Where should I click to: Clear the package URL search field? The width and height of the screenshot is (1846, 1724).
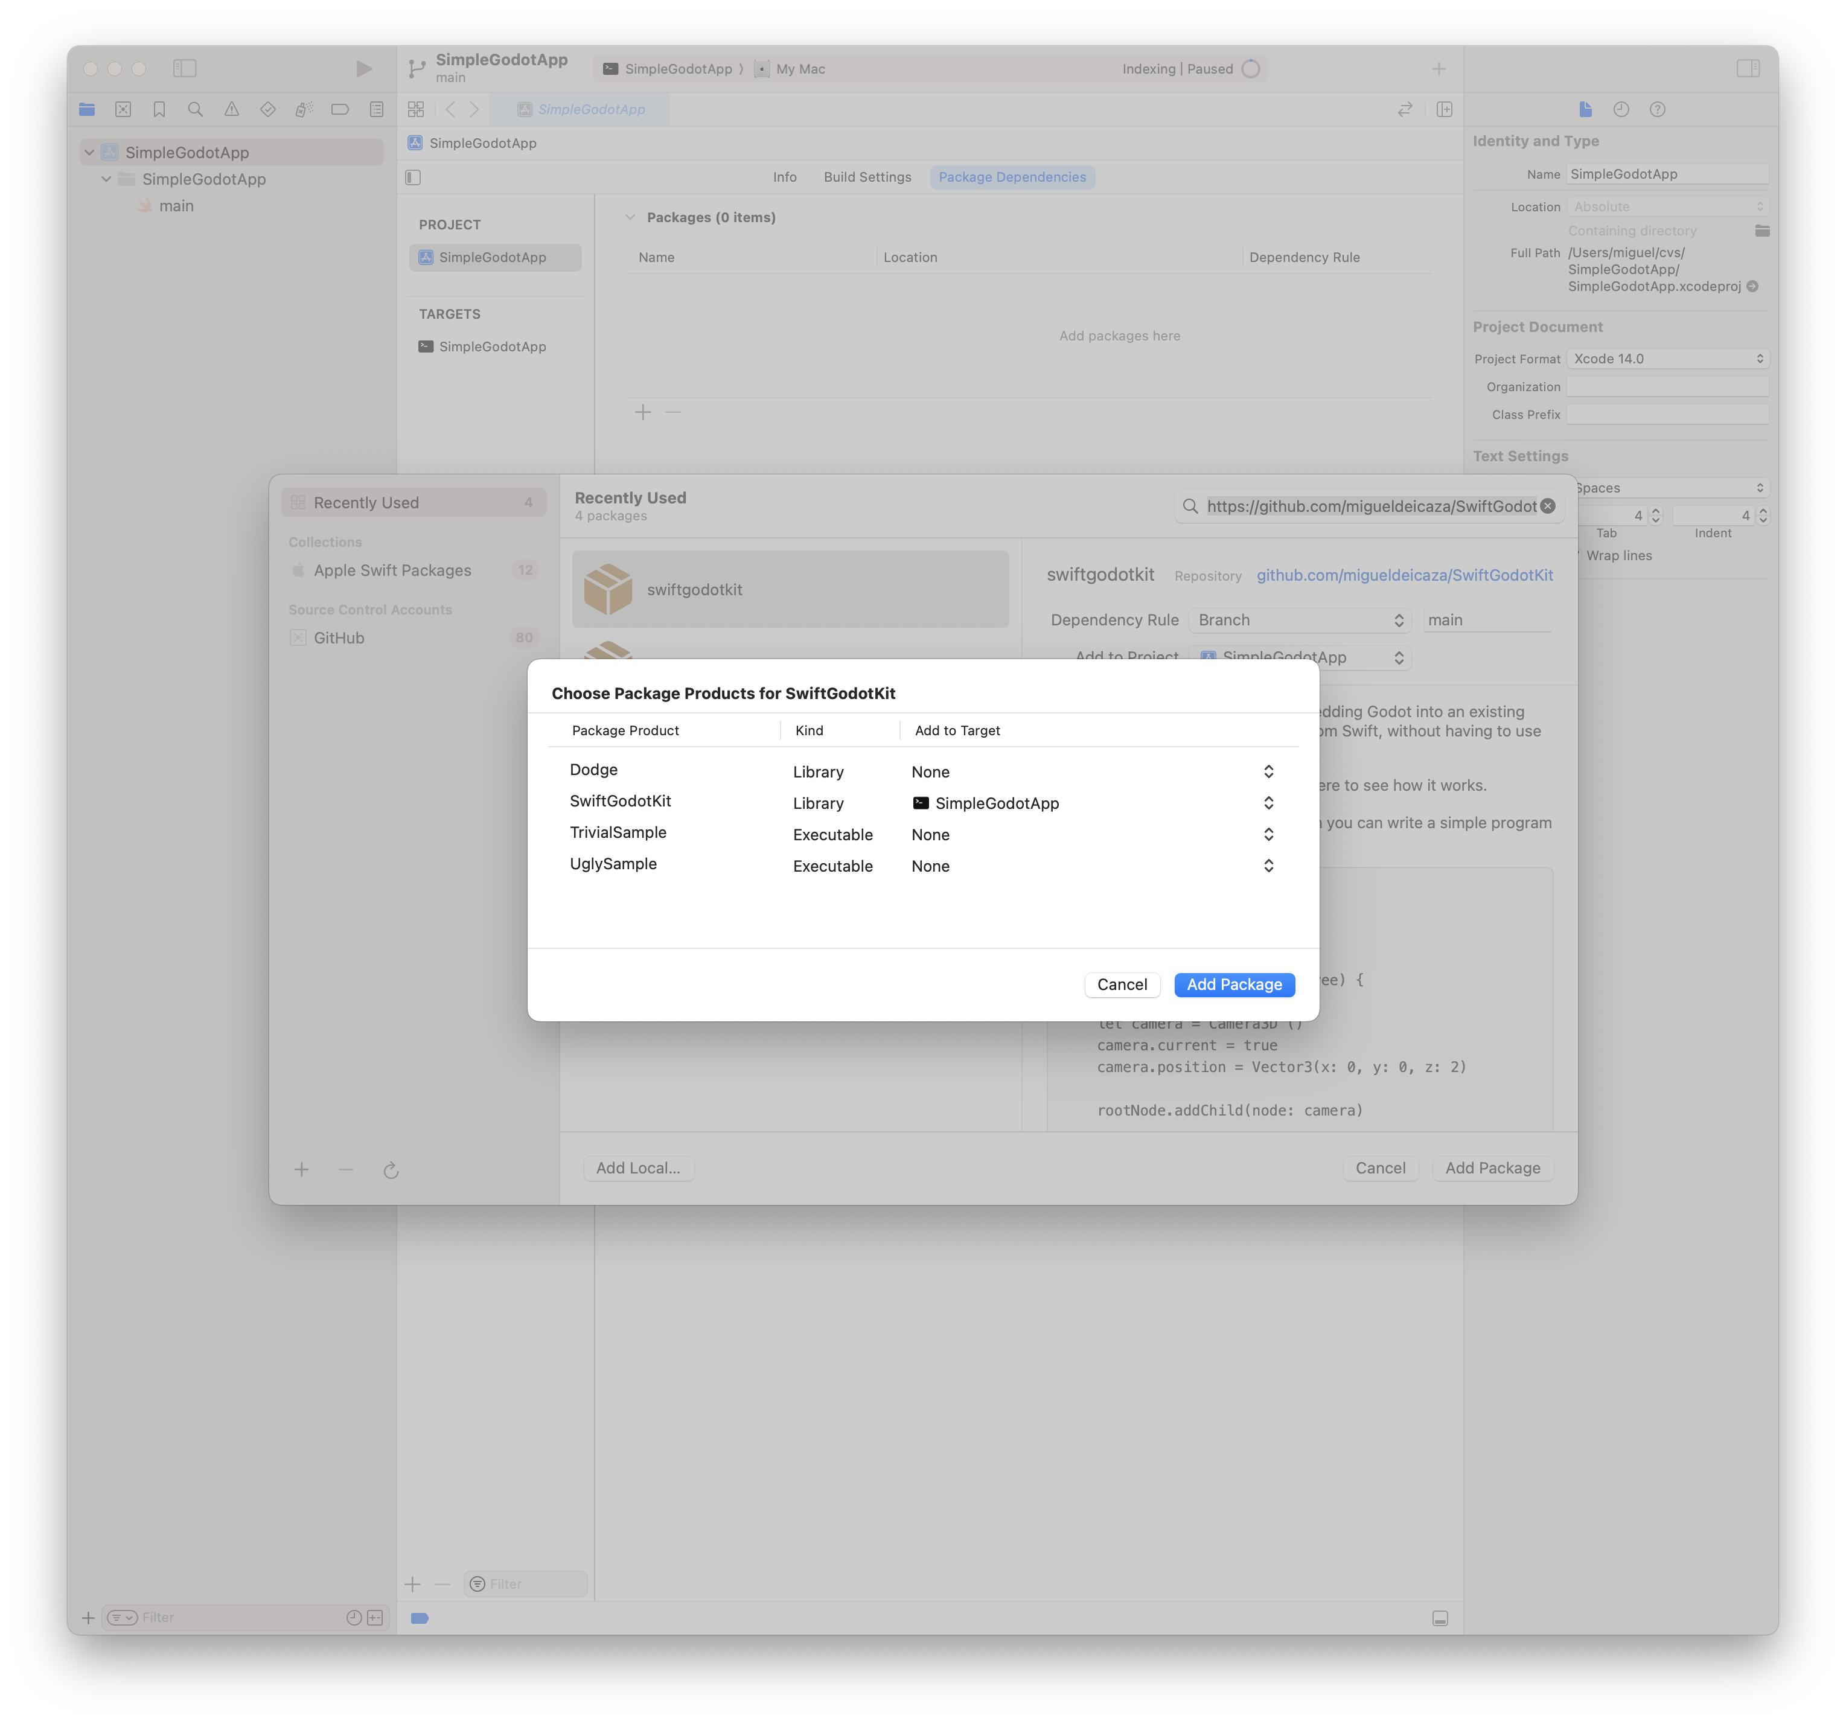1547,506
